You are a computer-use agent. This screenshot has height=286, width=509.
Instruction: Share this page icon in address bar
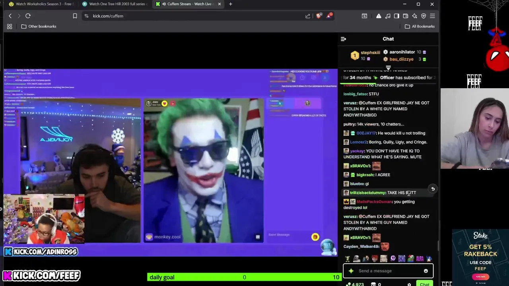click(x=307, y=16)
